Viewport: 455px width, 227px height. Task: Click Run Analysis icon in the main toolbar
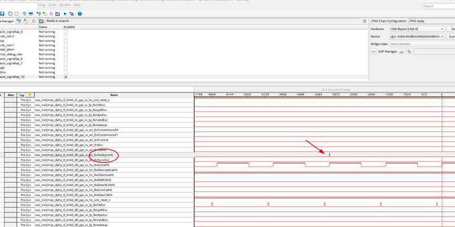(38, 14)
